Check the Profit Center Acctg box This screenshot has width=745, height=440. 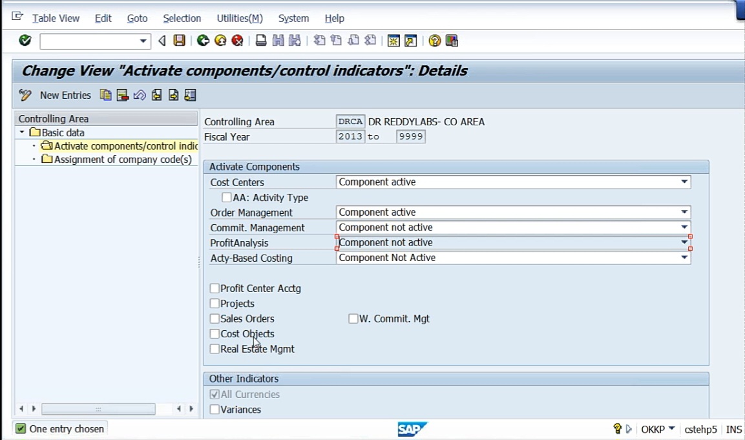(215, 288)
